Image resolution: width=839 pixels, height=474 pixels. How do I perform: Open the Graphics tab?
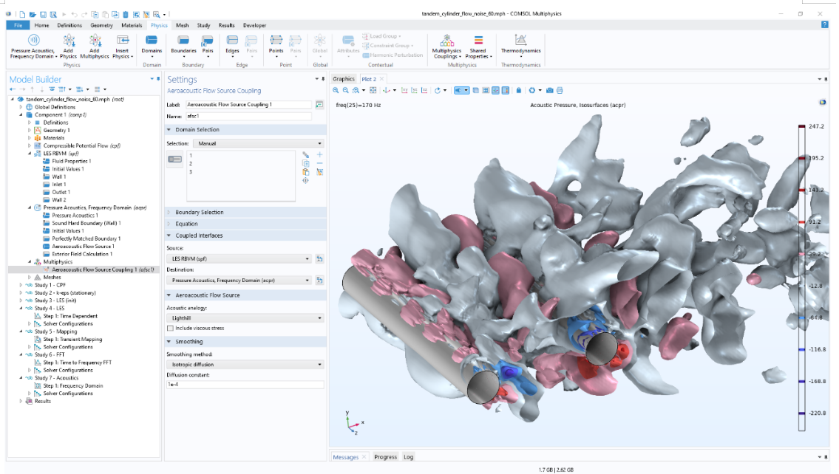(344, 78)
